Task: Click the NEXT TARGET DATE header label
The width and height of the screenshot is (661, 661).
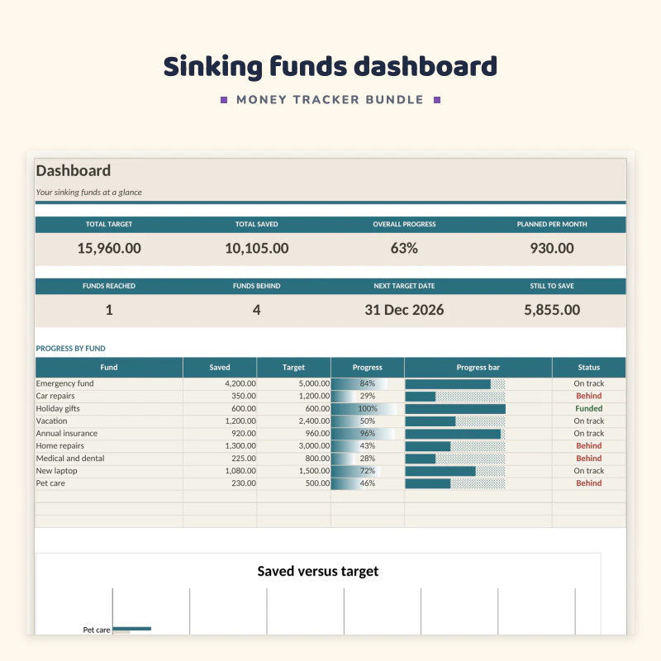Action: [404, 286]
